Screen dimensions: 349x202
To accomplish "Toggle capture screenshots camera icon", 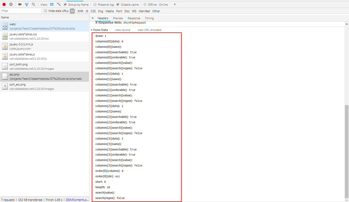I will point(20,4).
